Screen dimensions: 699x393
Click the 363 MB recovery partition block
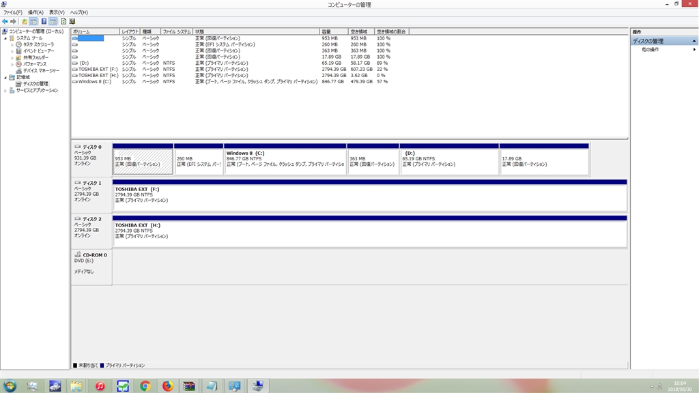click(x=373, y=159)
